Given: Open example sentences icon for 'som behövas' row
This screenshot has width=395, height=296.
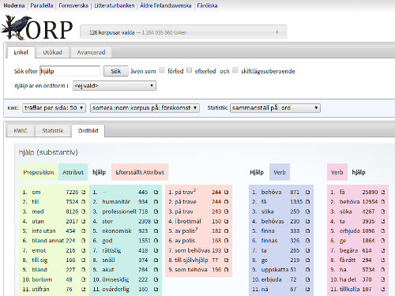Looking at the screenshot, I should pos(226,250).
